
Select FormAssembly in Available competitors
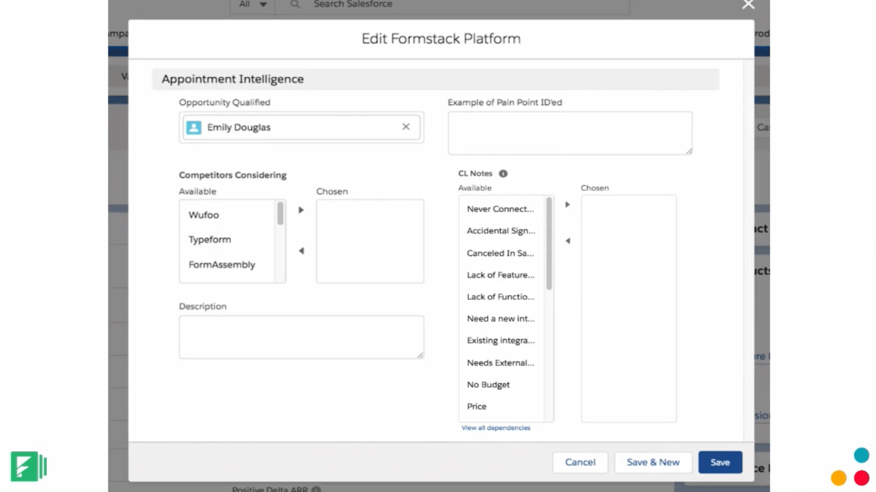tap(227, 265)
